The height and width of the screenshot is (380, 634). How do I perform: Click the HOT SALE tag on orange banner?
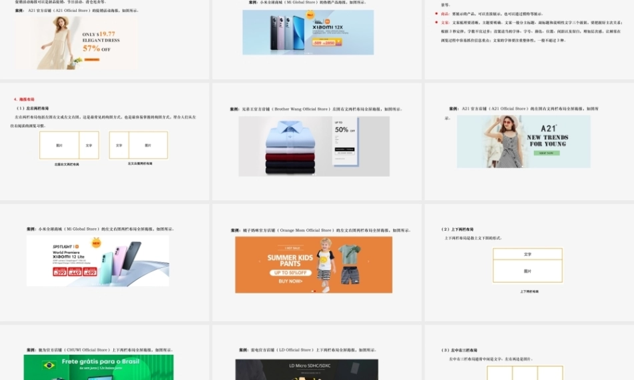292,248
